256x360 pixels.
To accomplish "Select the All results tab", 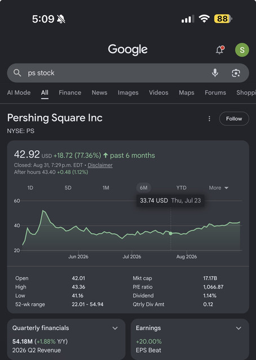I will pyautogui.click(x=45, y=93).
